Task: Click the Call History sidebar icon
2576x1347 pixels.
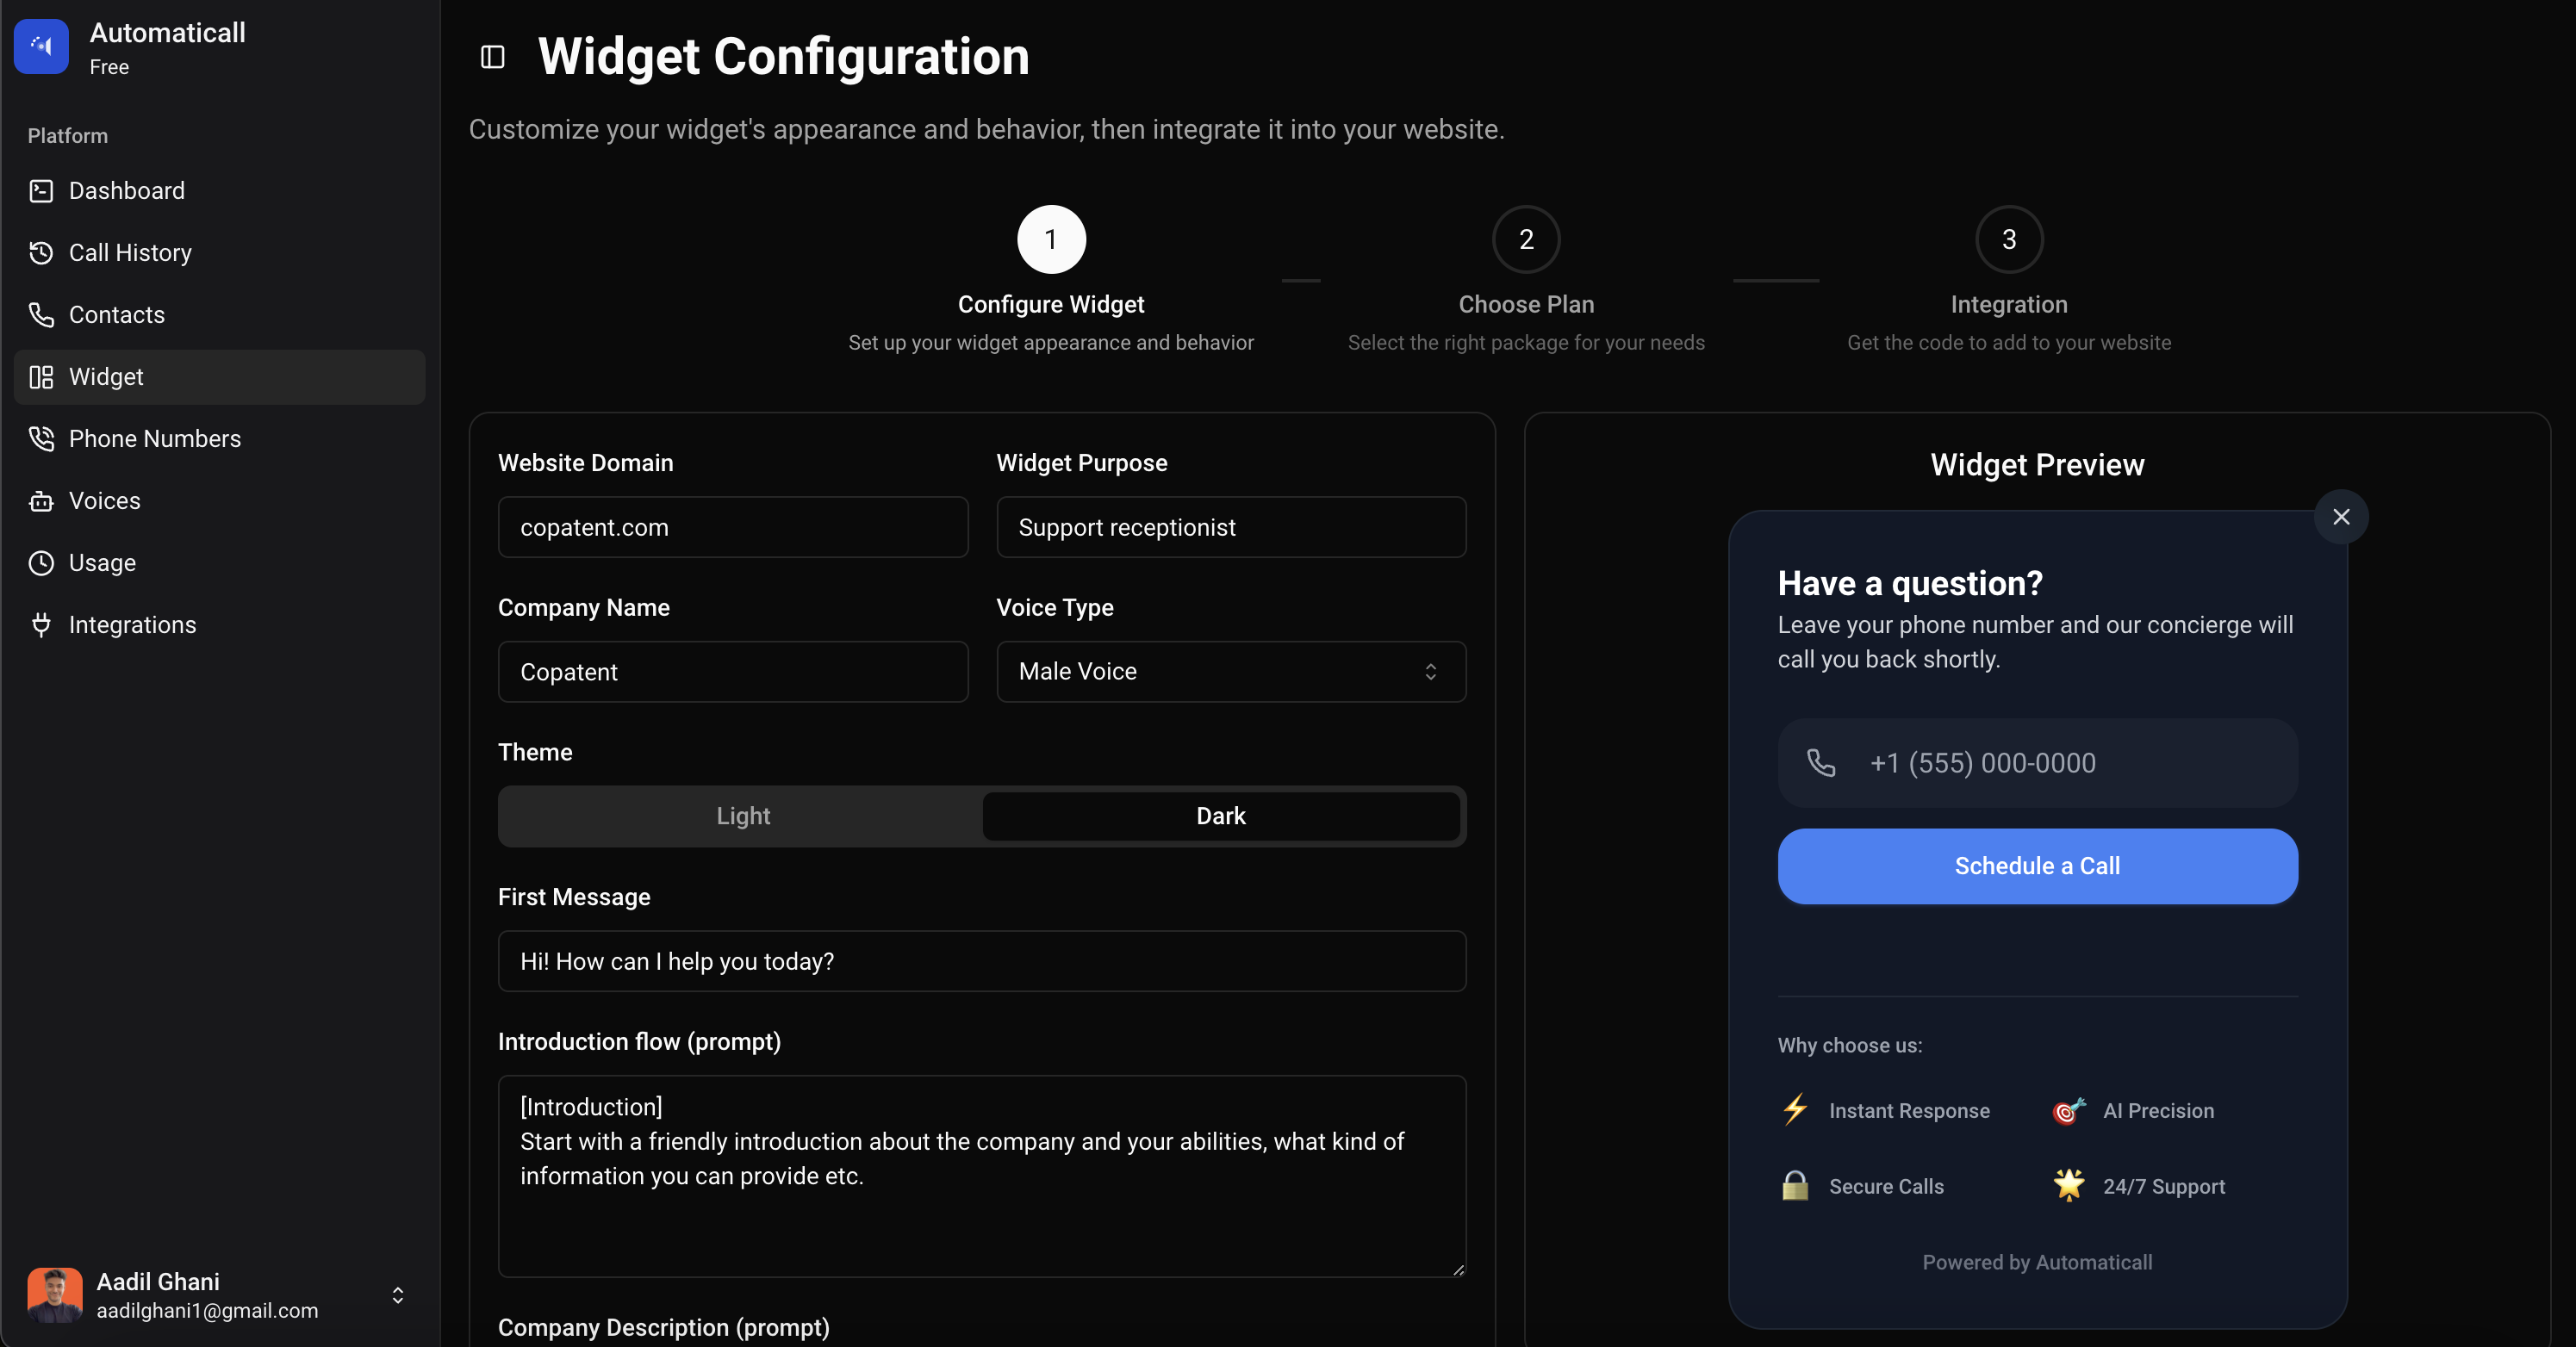Action: 40,252
